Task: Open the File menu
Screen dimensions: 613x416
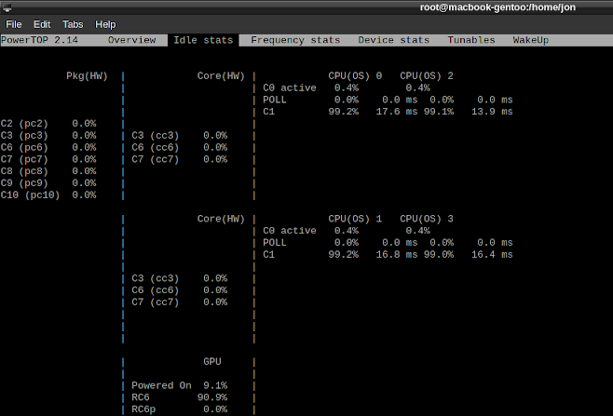Action: [x=14, y=24]
